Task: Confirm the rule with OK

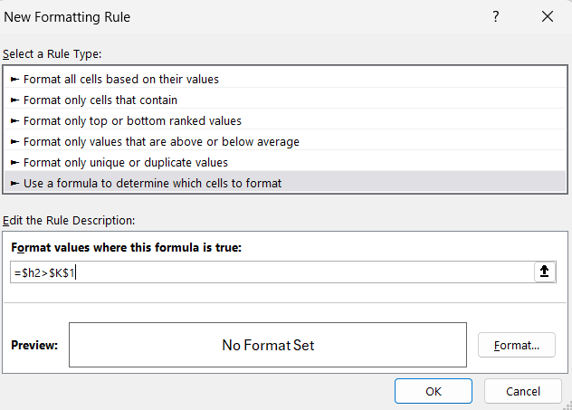Action: coord(434,391)
